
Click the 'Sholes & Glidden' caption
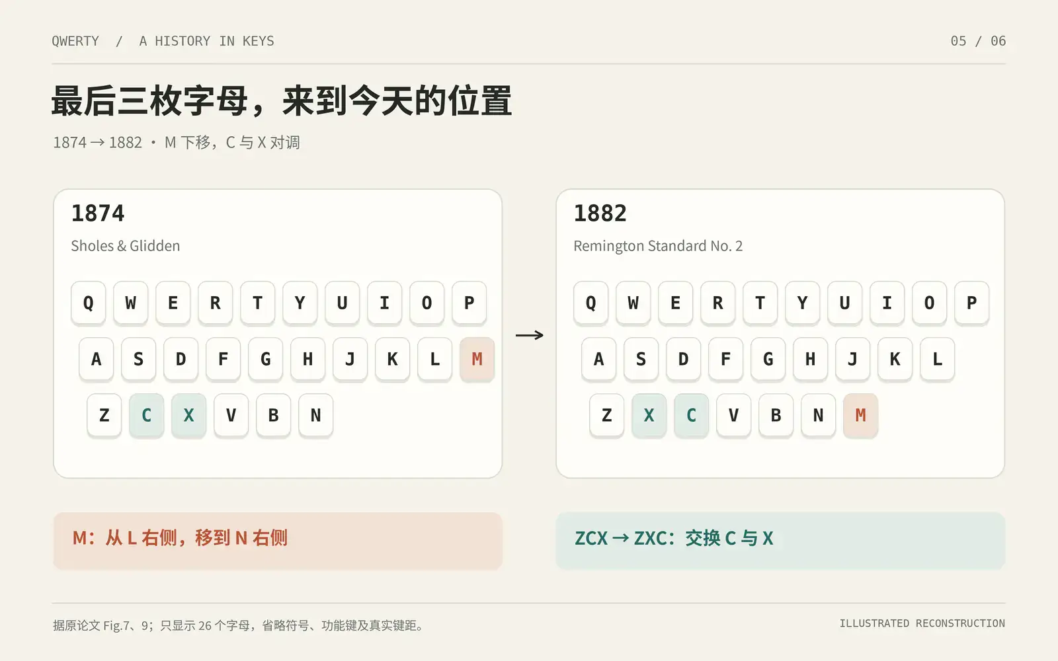coord(126,246)
